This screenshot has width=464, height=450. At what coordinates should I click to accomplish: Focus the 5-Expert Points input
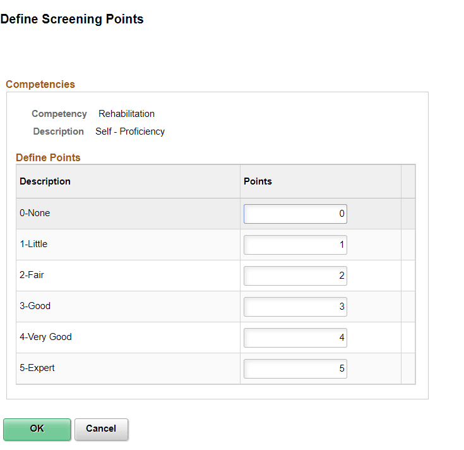[295, 368]
